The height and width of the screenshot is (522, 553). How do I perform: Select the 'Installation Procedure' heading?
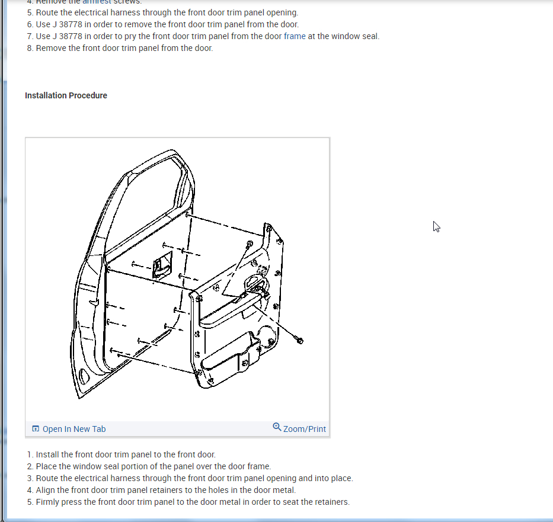point(66,95)
